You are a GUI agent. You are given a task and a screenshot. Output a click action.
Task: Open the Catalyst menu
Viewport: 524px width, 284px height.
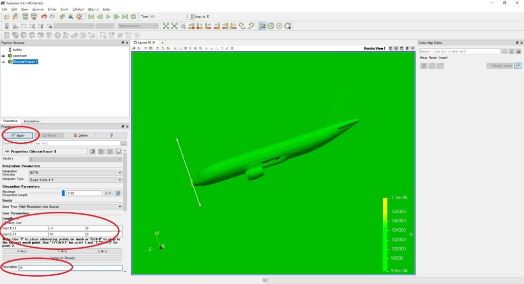click(78, 9)
